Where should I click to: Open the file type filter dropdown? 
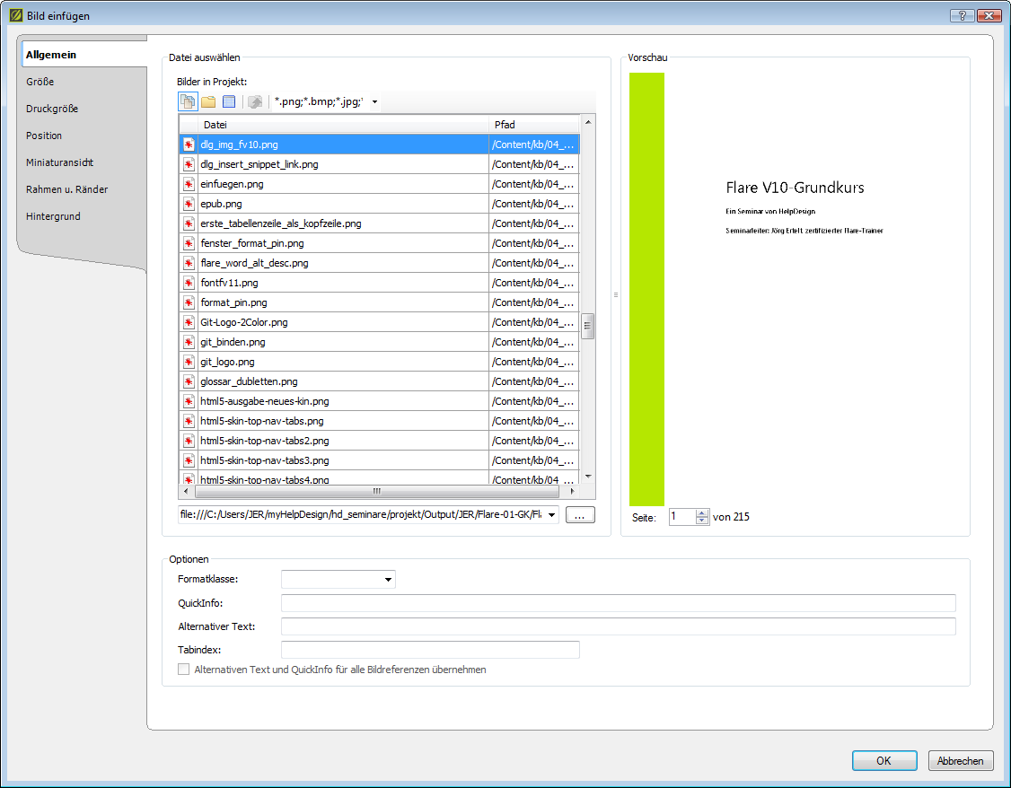point(374,102)
